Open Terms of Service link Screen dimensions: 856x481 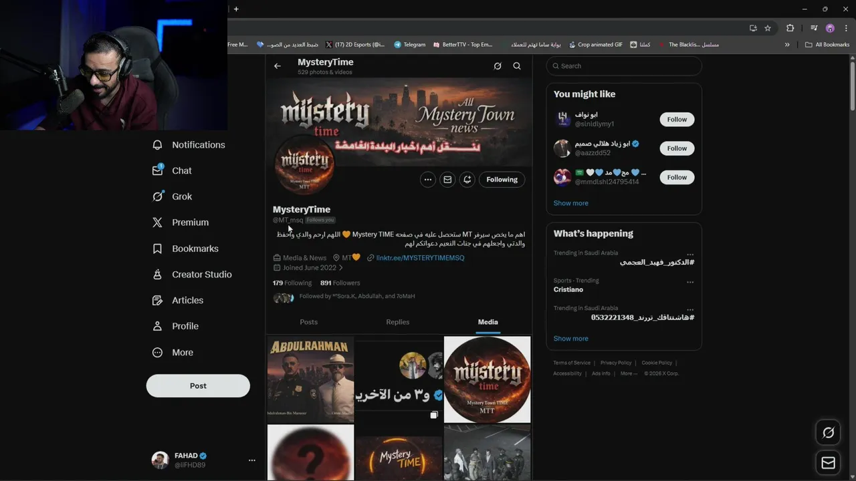[572, 363]
